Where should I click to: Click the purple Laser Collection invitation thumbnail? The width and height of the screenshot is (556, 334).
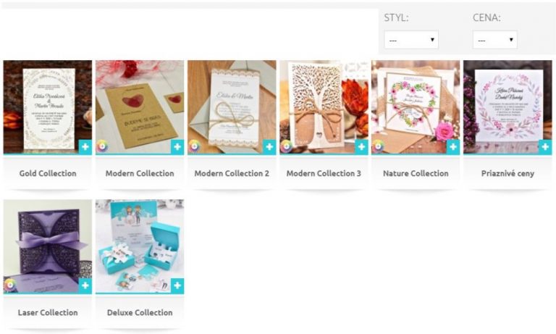tap(48, 246)
